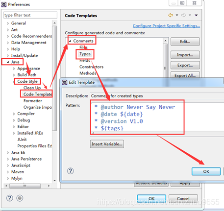Expand the Maven node

tap(8, 172)
